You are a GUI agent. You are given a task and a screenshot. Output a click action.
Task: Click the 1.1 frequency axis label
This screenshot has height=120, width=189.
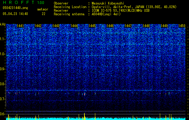pos(3,39)
